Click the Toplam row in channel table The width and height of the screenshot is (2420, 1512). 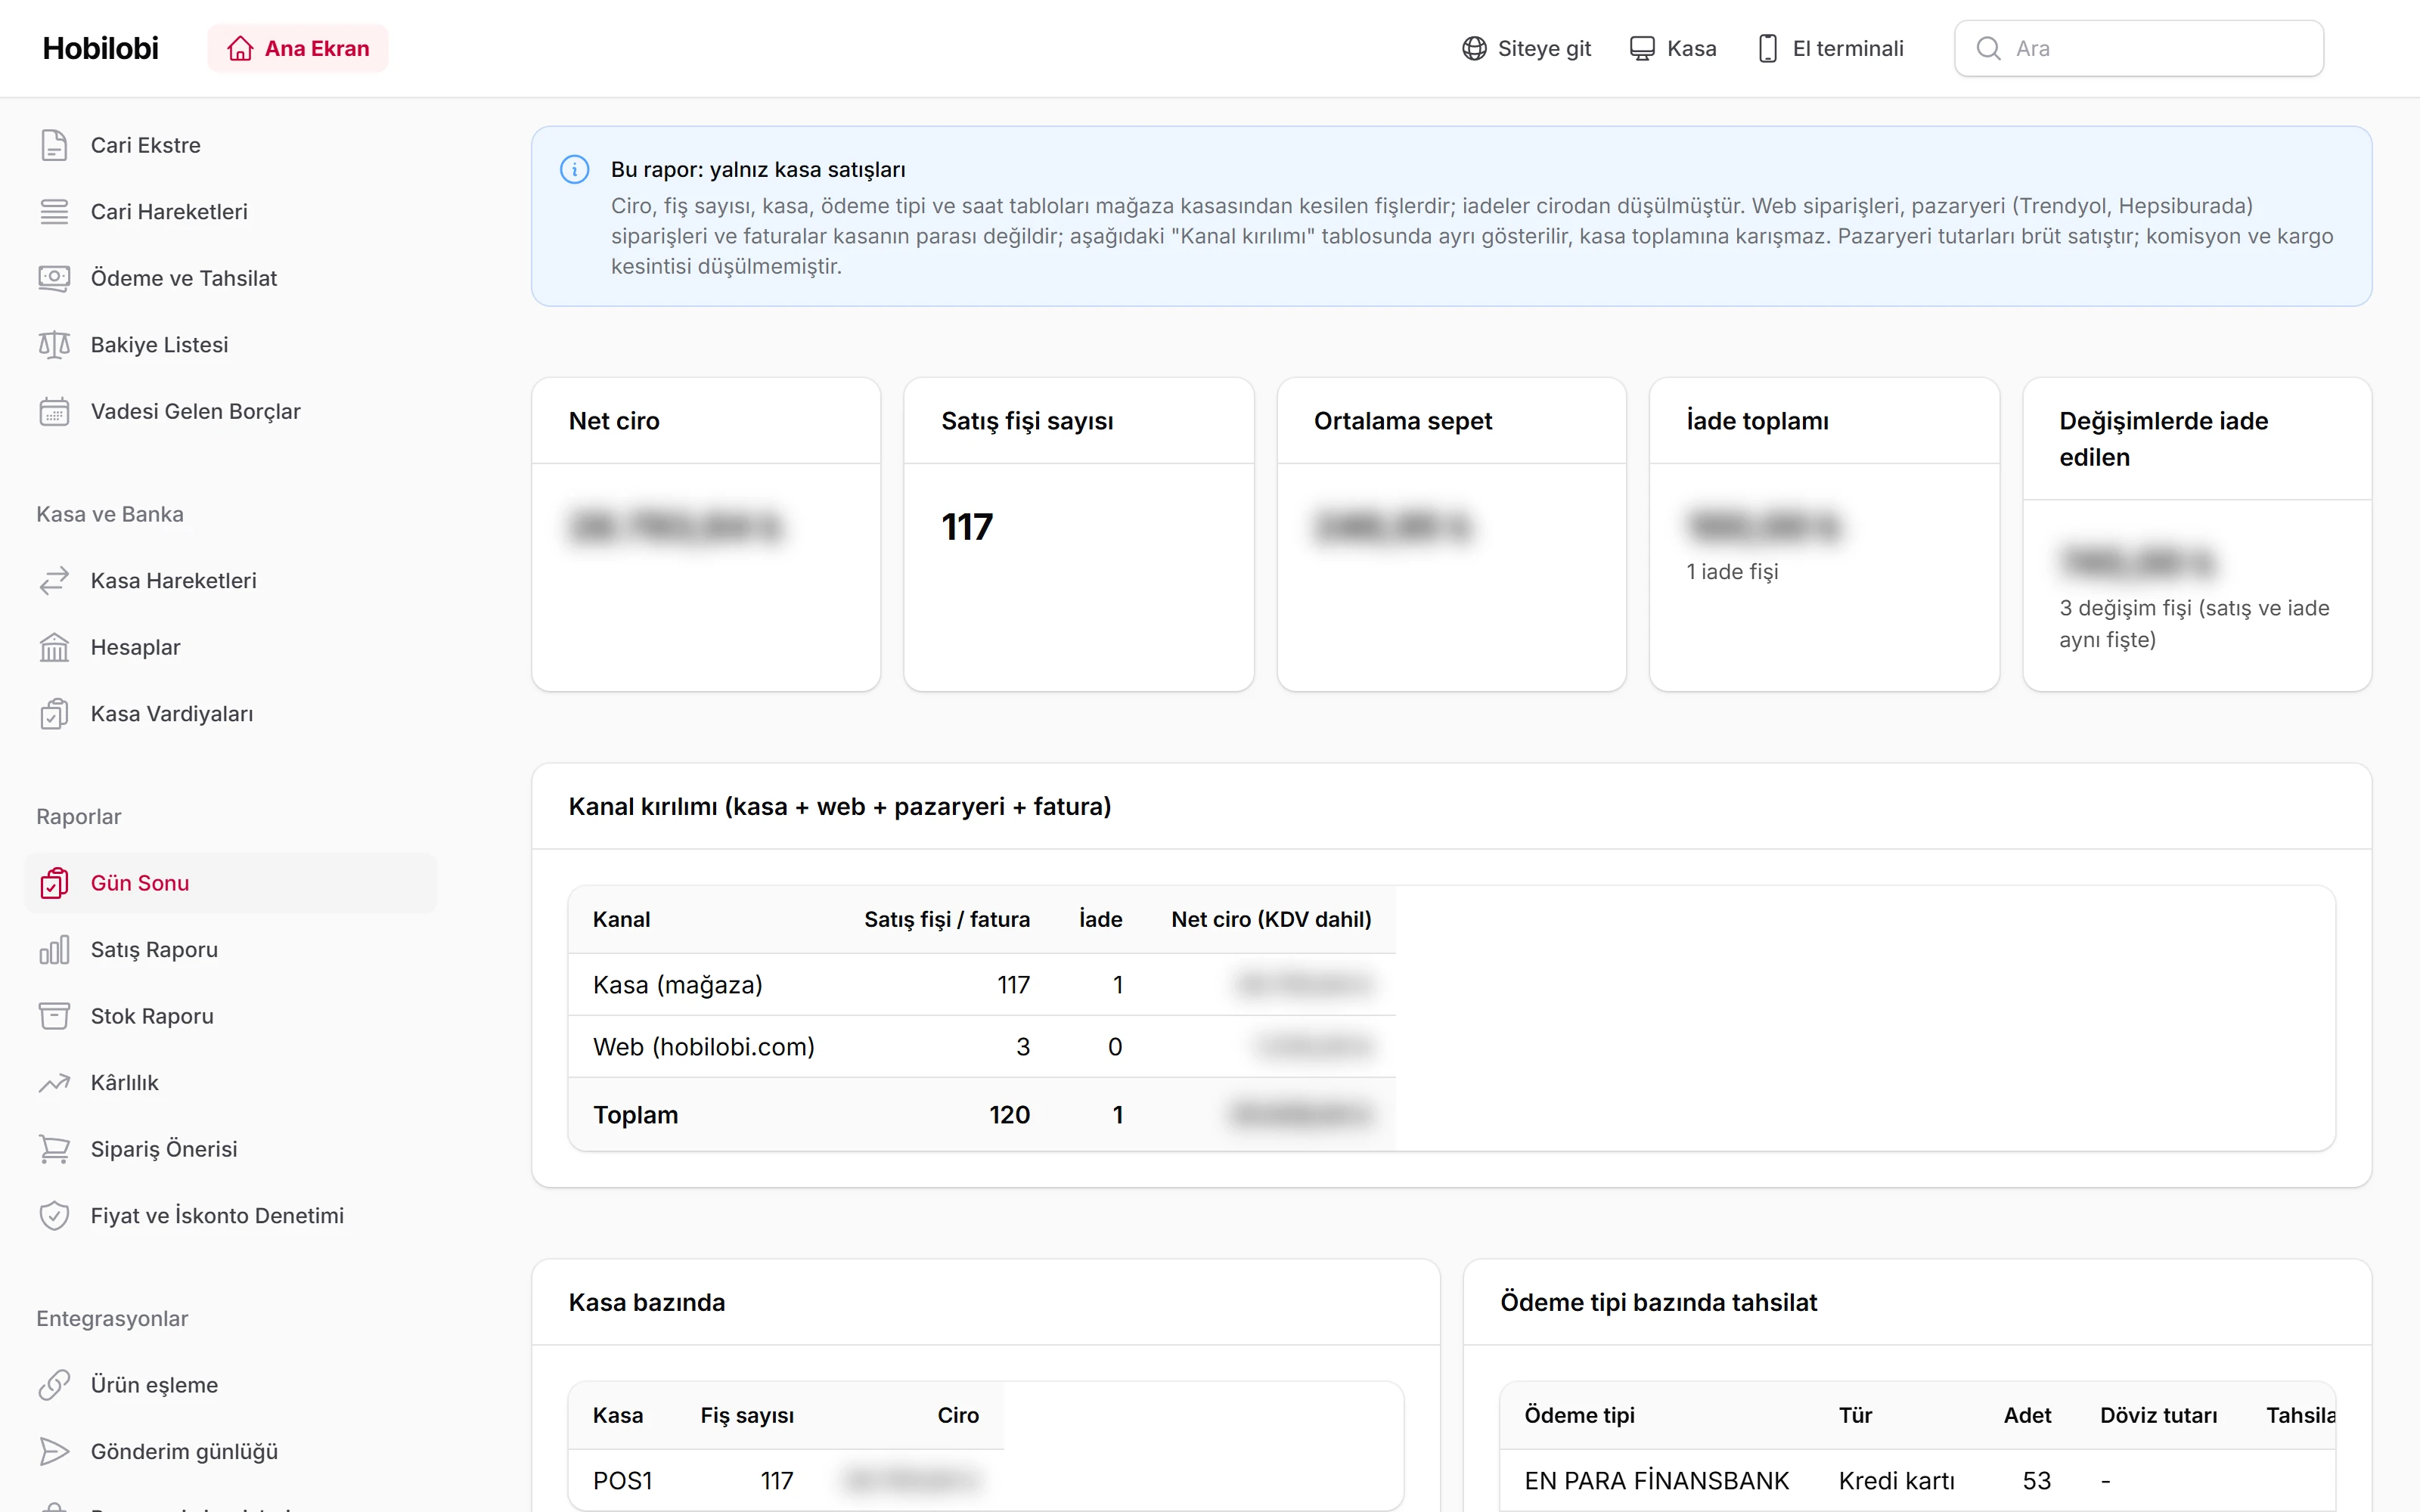pyautogui.click(x=982, y=1115)
